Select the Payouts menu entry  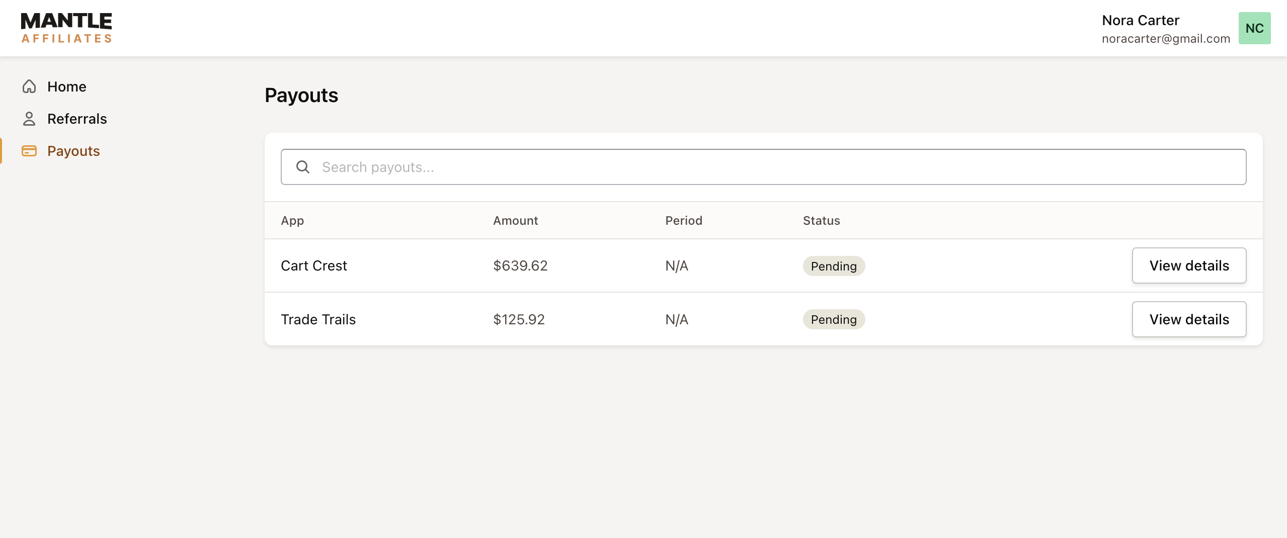tap(73, 150)
